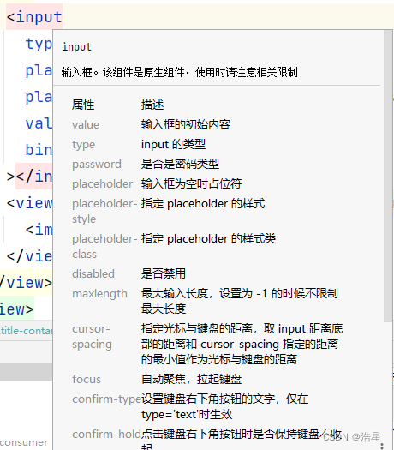Click the 'consumer' label in the bottom-left corner
Image resolution: width=394 pixels, height=450 pixels.
(x=24, y=442)
